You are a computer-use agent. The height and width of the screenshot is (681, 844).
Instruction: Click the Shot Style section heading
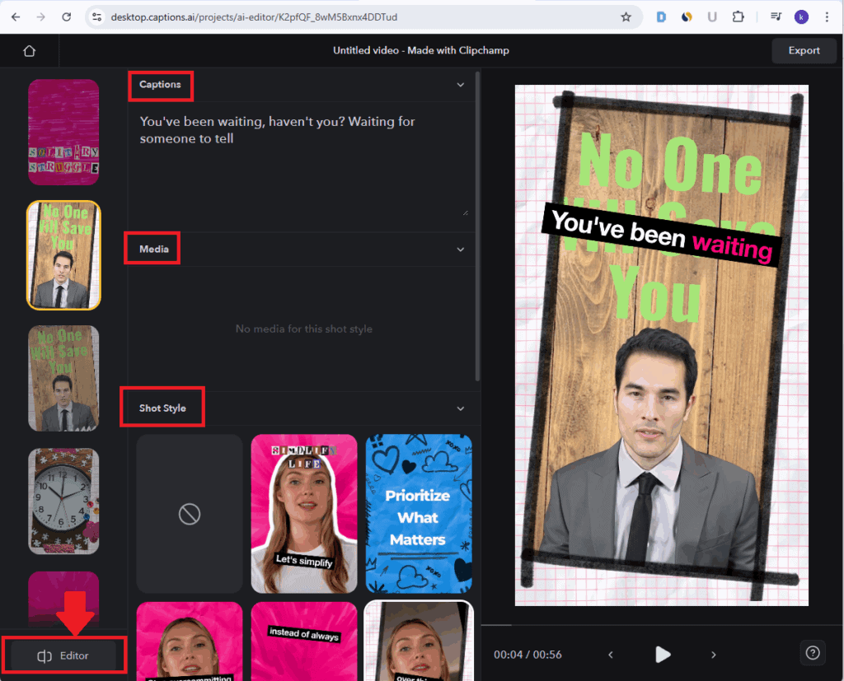pos(162,408)
